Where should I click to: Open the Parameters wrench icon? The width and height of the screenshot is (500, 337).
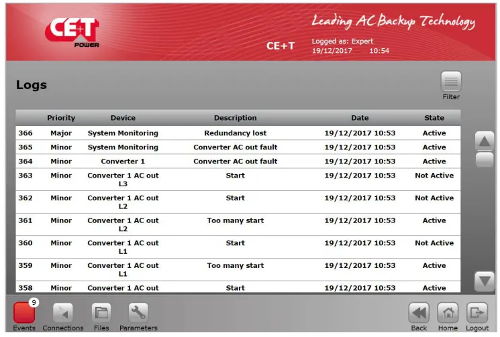click(x=138, y=313)
